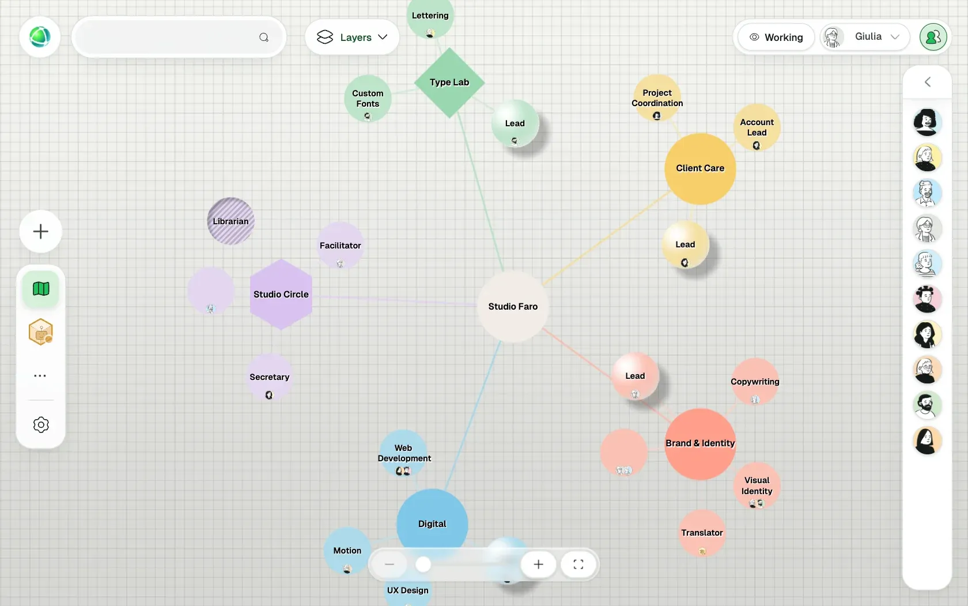Open the orange hexagon box icon

point(41,332)
